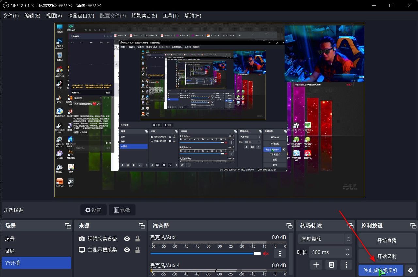This screenshot has height=277, width=418.
Task: Open the 亮度擦除 transition dropdown
Action: point(325,239)
